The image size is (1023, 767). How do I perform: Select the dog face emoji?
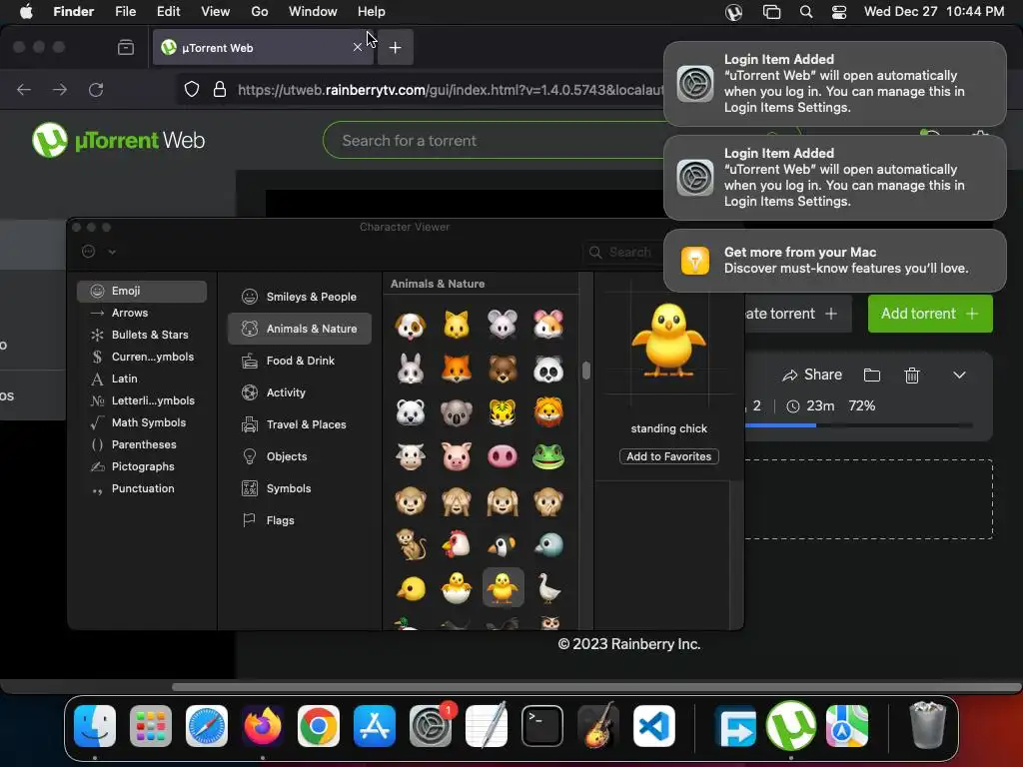[411, 325]
